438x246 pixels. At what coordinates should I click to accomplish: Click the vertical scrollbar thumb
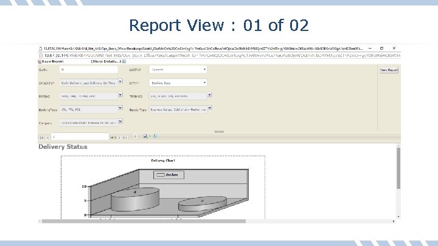[x=398, y=168]
